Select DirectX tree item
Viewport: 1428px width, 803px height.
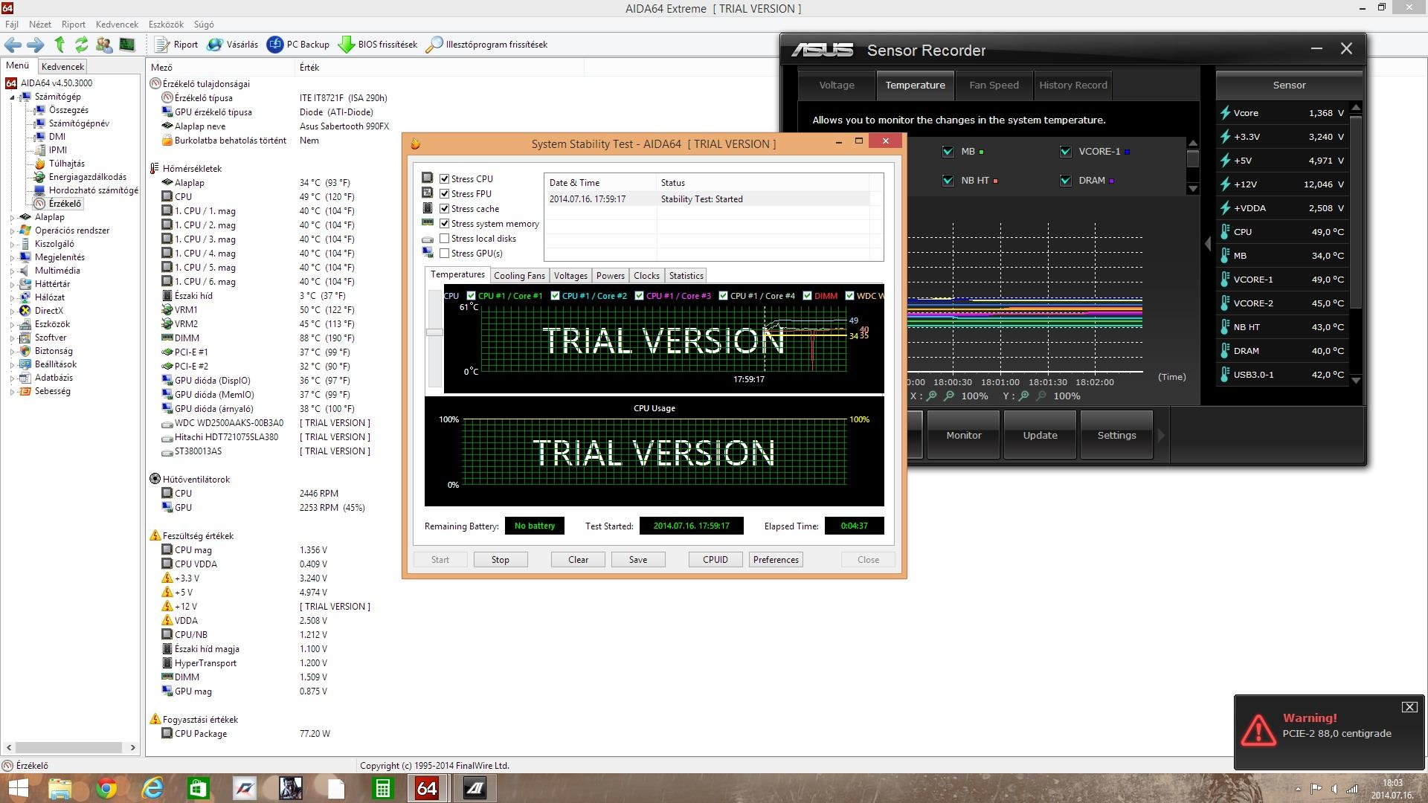[49, 311]
